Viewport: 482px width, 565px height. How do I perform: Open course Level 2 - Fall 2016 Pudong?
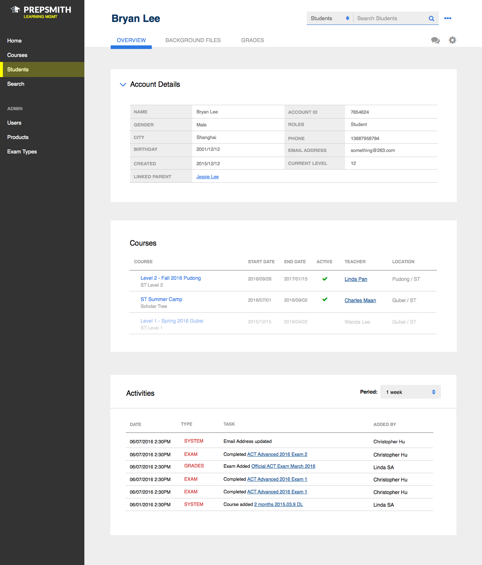171,278
